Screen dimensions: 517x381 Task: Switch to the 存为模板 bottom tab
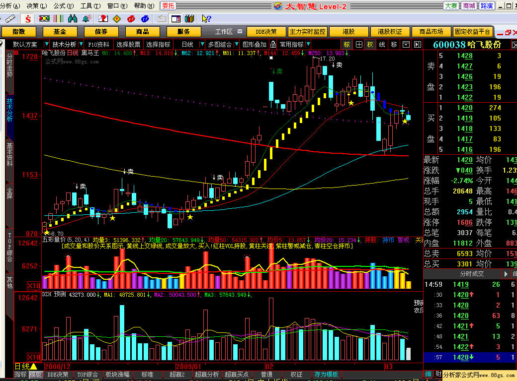(326, 375)
